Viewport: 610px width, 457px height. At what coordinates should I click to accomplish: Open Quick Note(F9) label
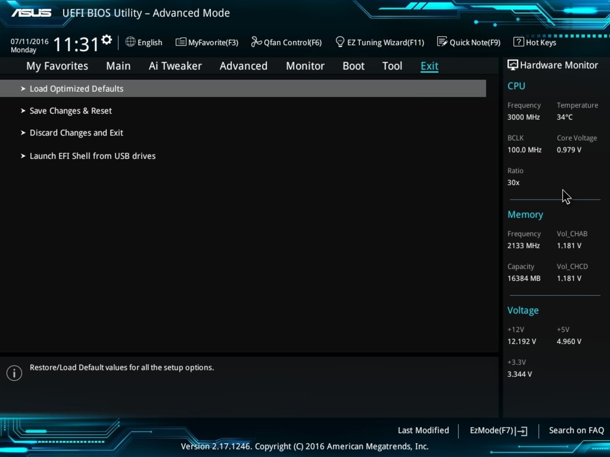(475, 43)
